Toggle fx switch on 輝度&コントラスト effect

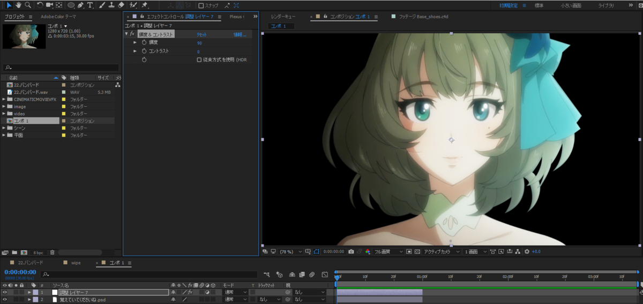point(132,34)
